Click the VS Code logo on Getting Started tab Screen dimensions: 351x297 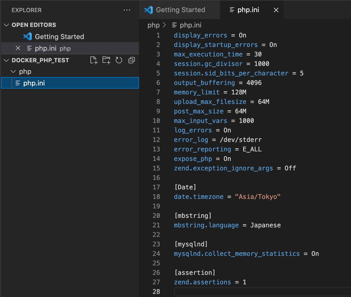tap(149, 10)
